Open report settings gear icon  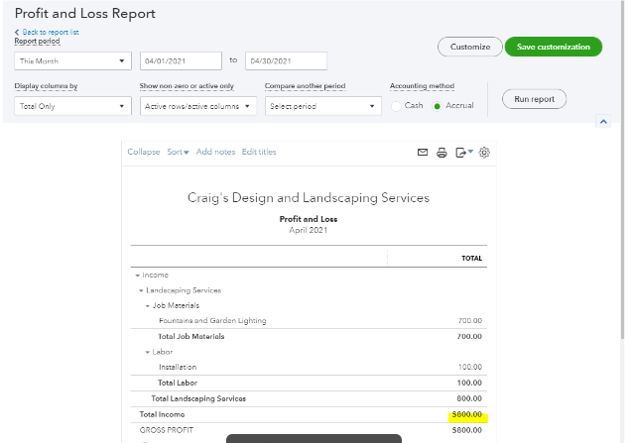484,153
